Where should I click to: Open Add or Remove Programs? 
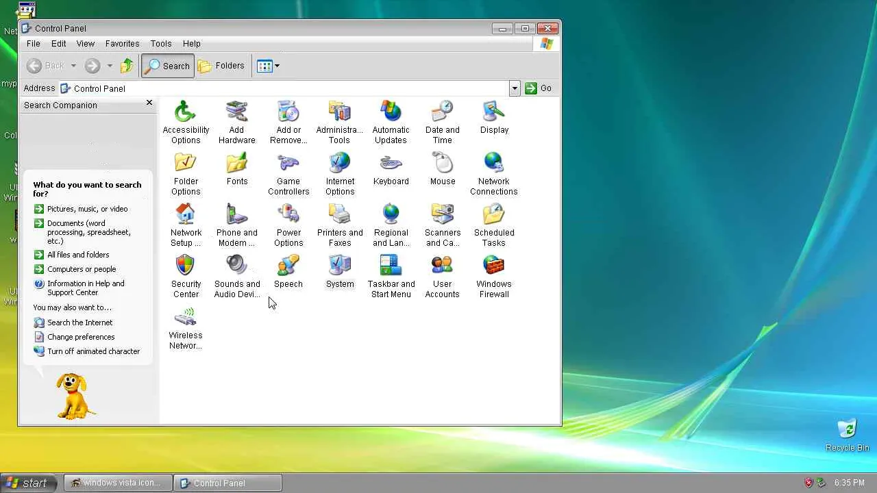click(288, 122)
